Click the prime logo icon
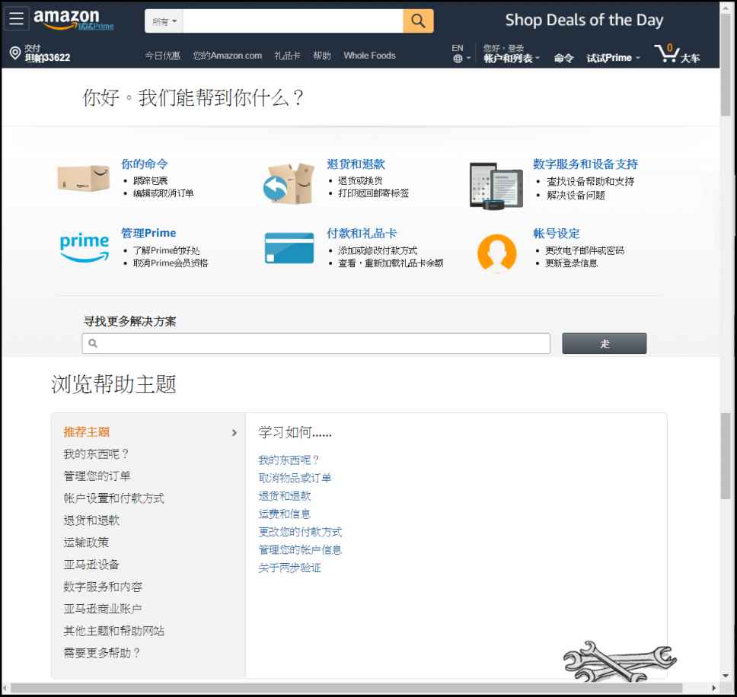This screenshot has width=737, height=697. coord(85,247)
